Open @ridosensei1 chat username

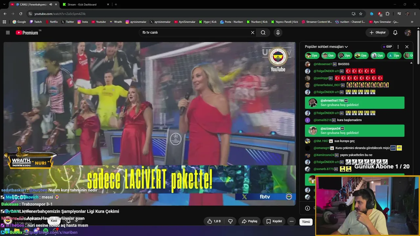(x=323, y=64)
